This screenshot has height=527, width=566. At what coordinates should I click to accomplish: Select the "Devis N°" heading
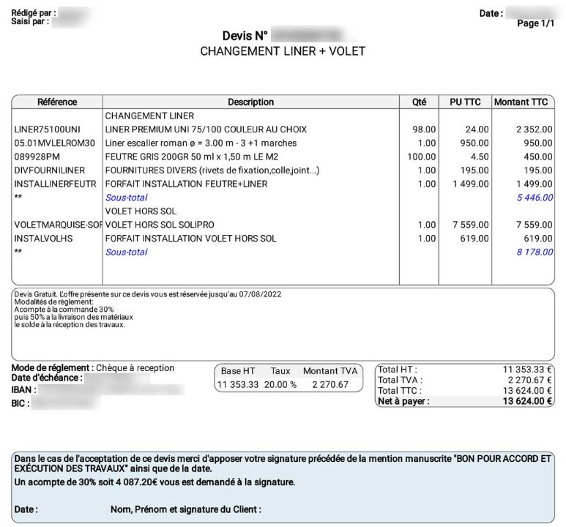[245, 36]
